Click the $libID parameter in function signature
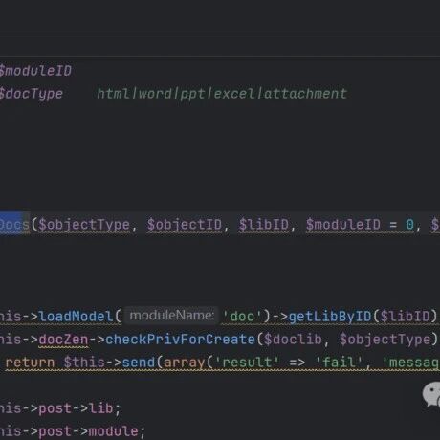 pos(264,225)
